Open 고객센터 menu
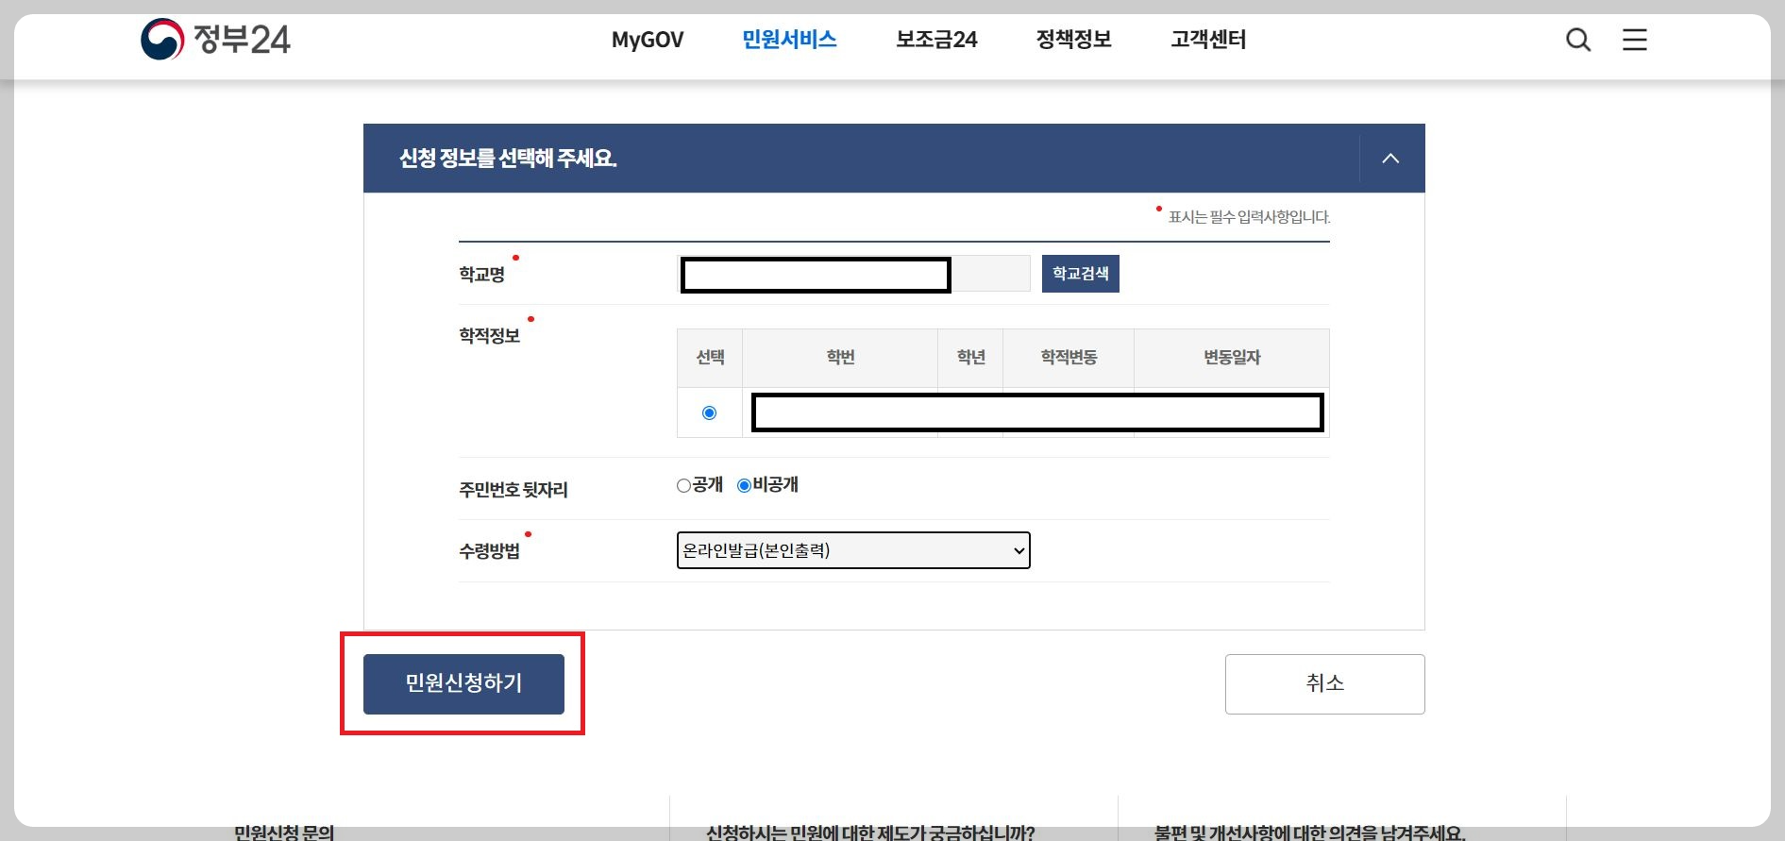The image size is (1785, 841). 1208,40
